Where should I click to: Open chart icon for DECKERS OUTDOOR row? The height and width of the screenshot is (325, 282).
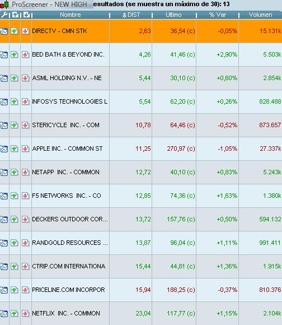click(4, 219)
